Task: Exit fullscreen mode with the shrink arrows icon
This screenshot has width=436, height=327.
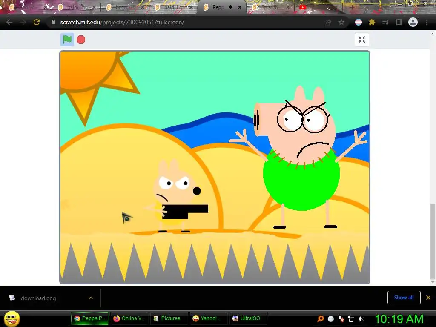Action: [362, 40]
